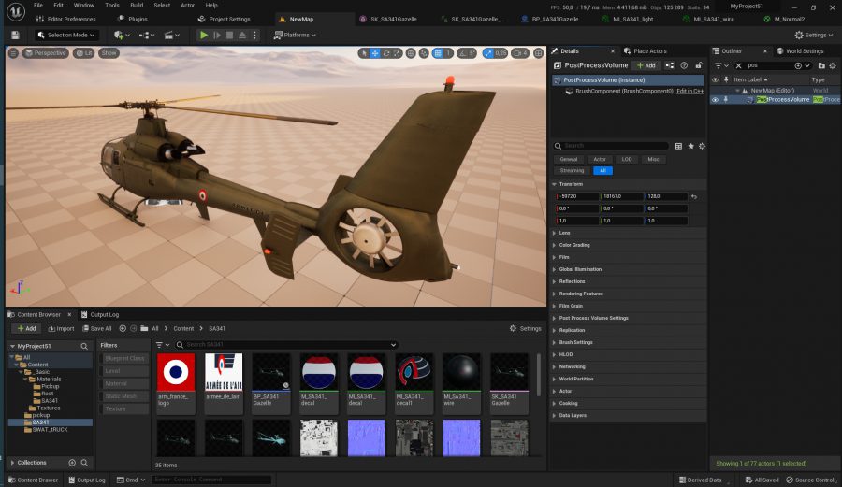Image resolution: width=842 pixels, height=487 pixels.
Task: Click the Import button in Content Browser
Action: [61, 328]
